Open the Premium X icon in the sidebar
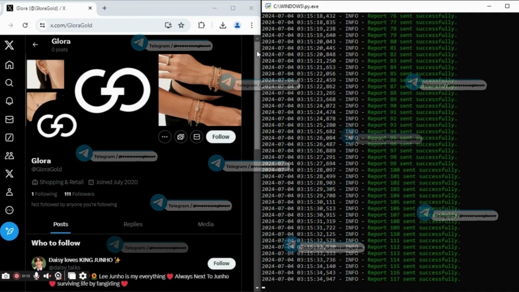 point(9,174)
